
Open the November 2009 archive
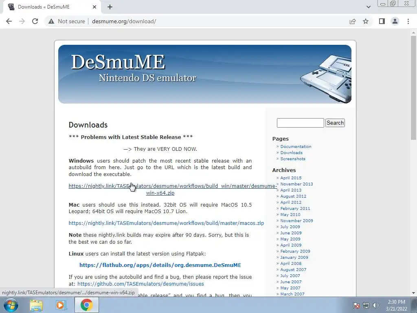pos(296,220)
